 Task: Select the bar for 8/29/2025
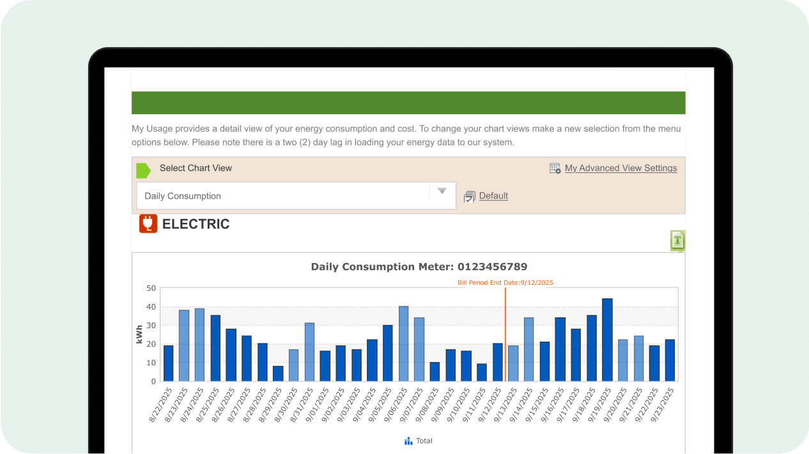(x=278, y=374)
